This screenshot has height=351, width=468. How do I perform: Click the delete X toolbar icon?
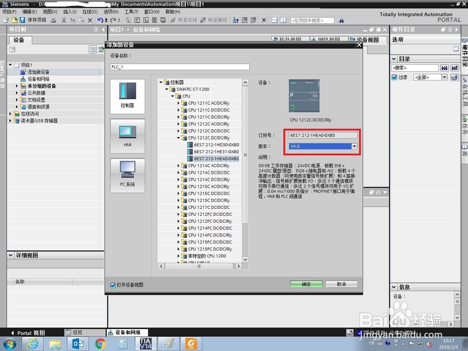[90, 20]
